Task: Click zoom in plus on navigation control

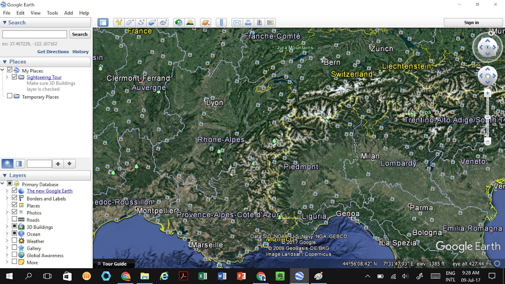Action: pos(488,93)
